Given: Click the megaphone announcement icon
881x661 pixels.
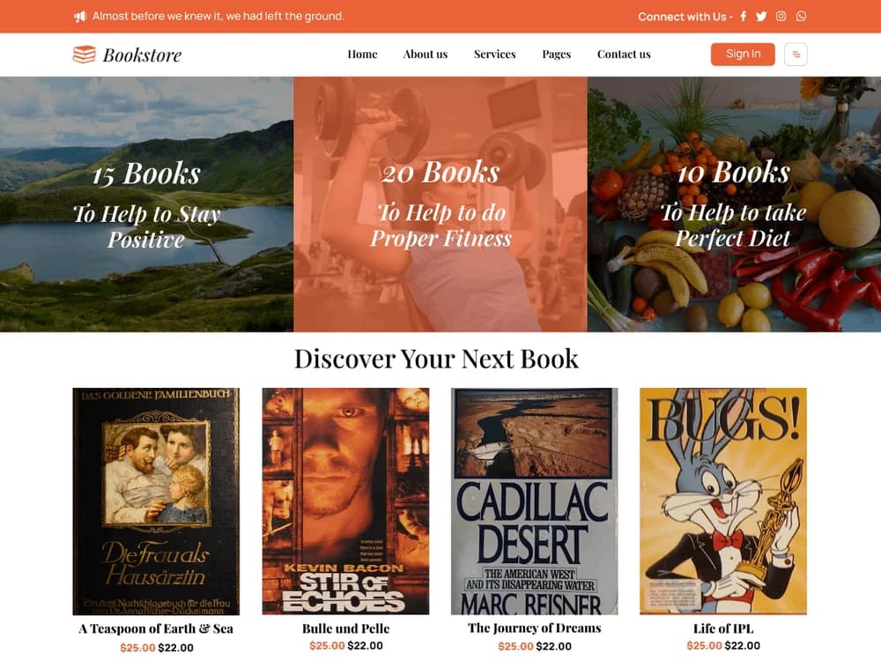Looking at the screenshot, I should [x=80, y=17].
